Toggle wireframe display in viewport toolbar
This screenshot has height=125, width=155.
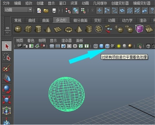96,46
